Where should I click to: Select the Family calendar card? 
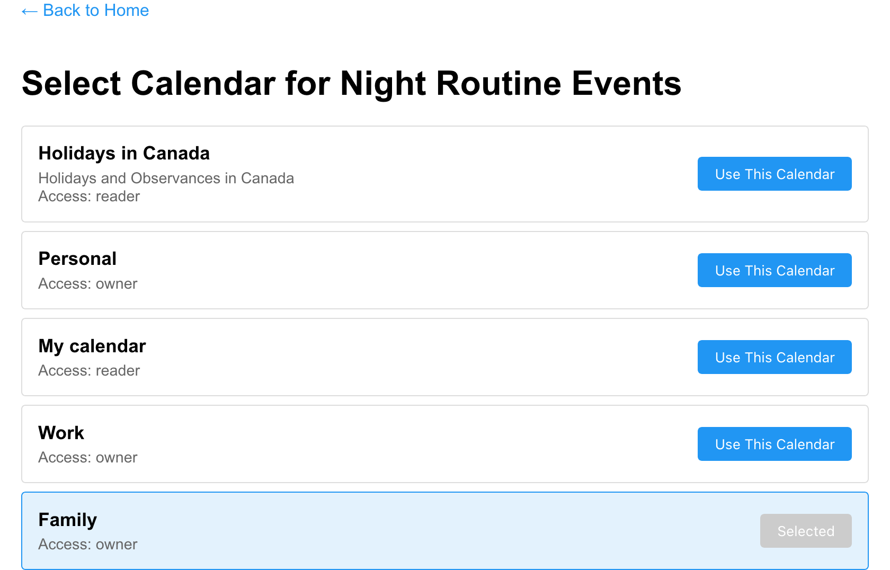[371, 531]
